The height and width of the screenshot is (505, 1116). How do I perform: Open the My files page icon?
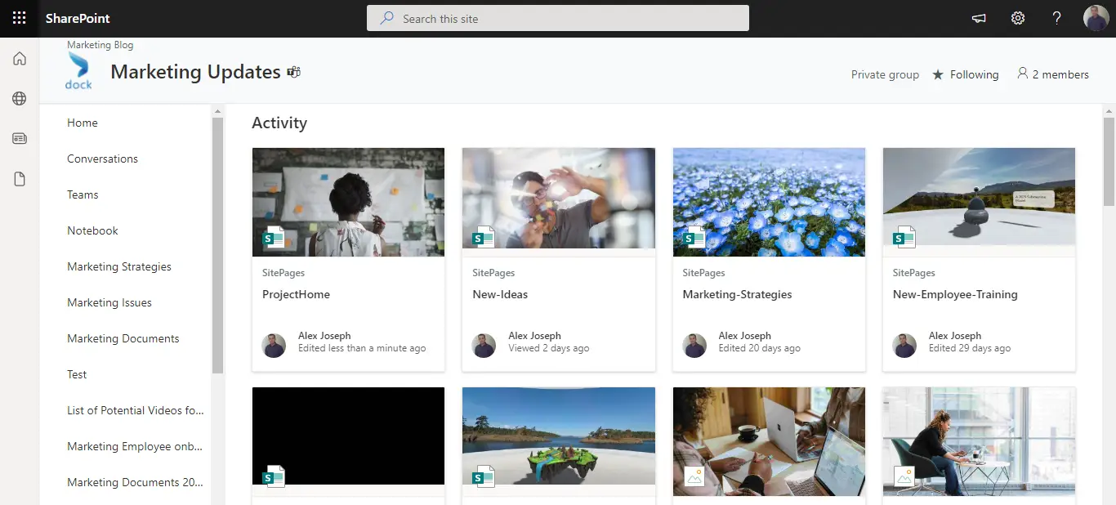(x=20, y=179)
